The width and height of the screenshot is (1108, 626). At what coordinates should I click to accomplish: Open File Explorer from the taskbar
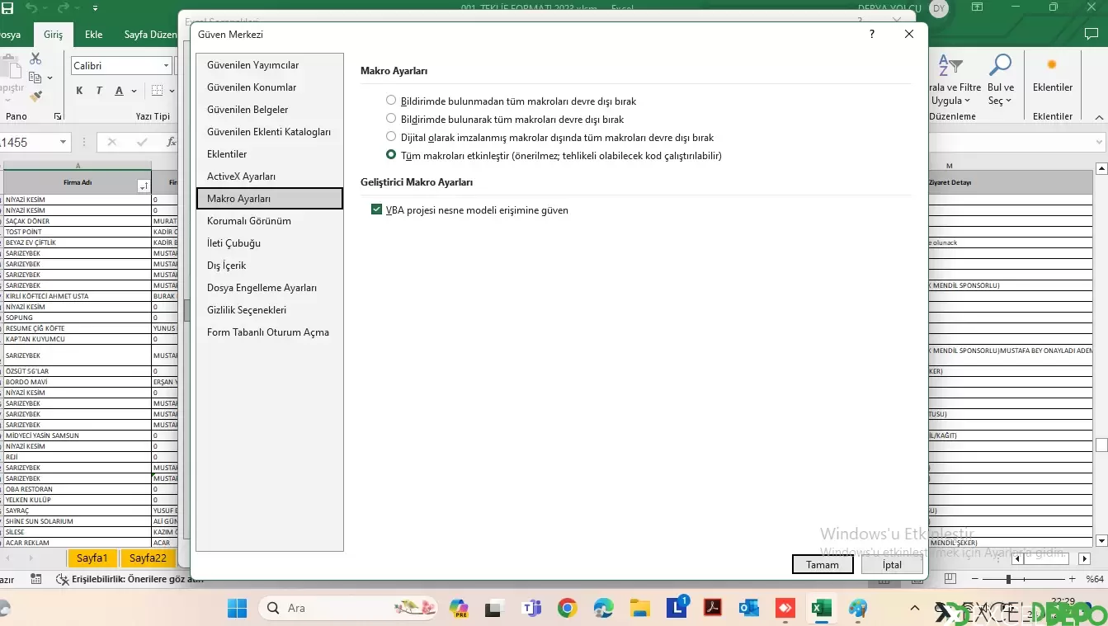pos(639,609)
